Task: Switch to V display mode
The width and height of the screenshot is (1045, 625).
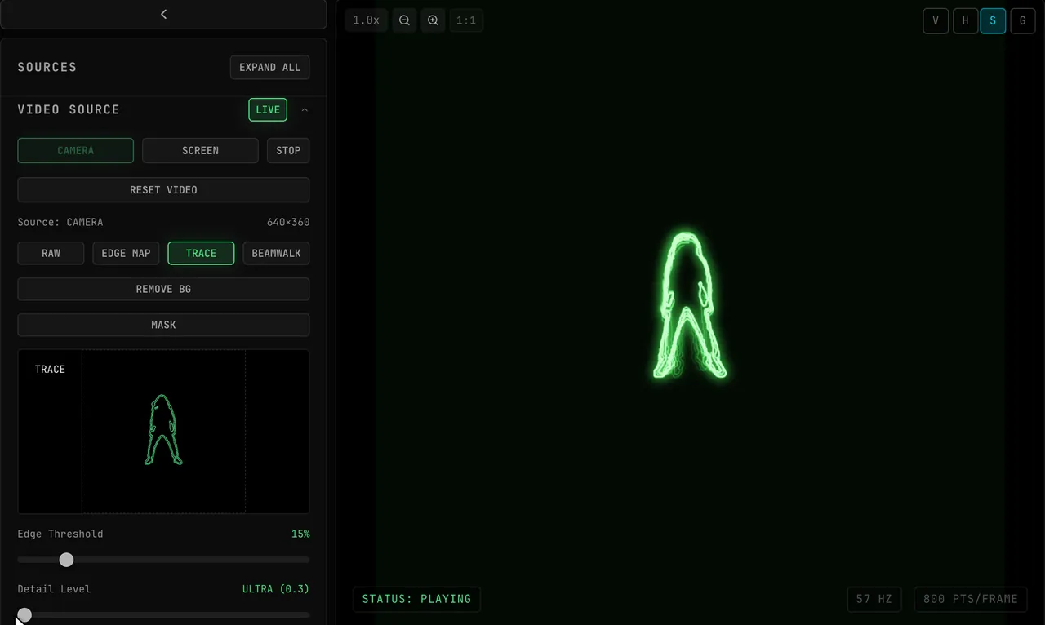Action: [936, 21]
